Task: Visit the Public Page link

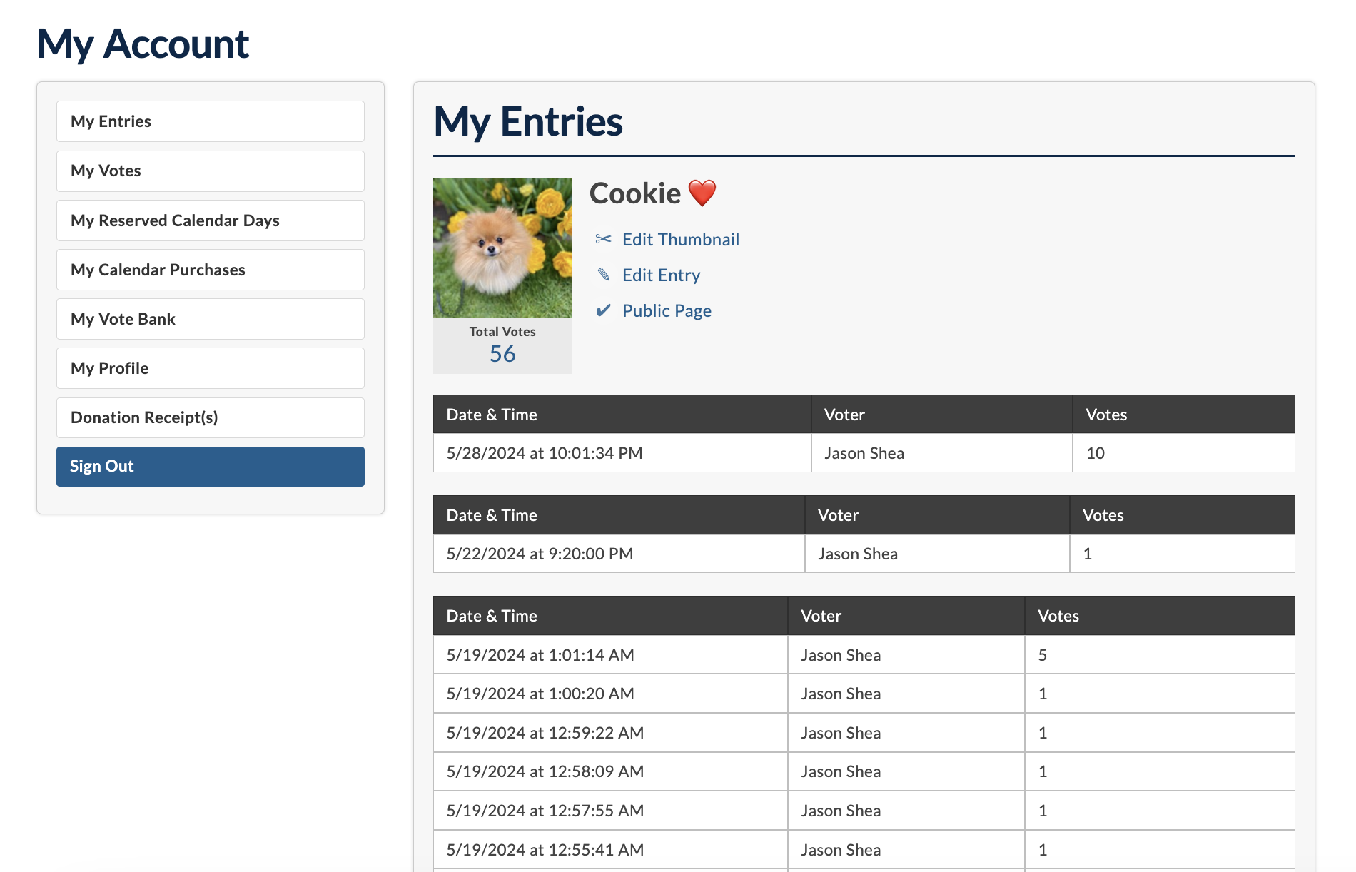Action: click(667, 311)
